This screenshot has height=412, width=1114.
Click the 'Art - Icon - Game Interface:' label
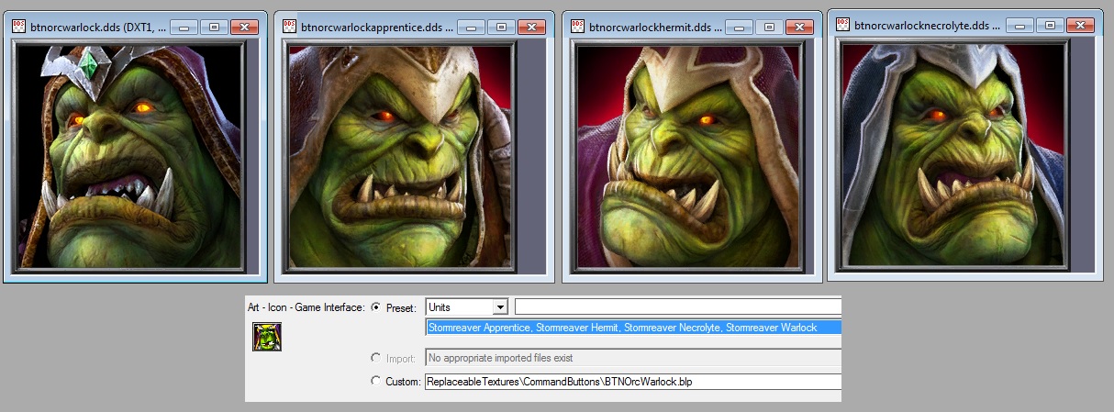(306, 307)
